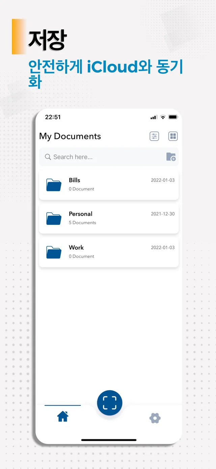Select the Work folder name
216x469 pixels.
tap(76, 248)
